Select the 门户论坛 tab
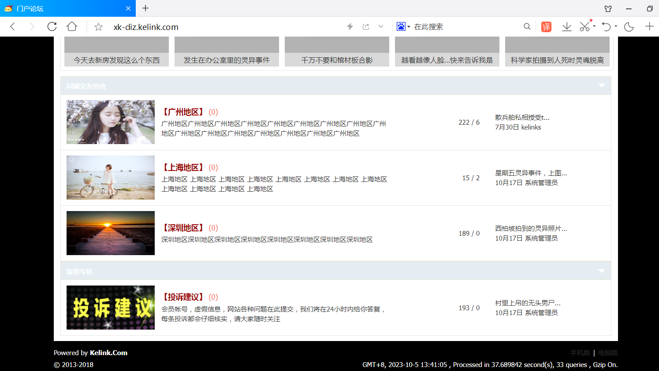 [66, 8]
